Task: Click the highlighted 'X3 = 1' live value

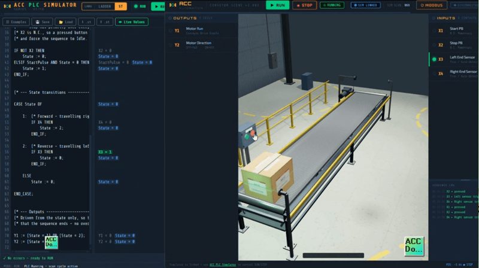Action: coord(105,152)
